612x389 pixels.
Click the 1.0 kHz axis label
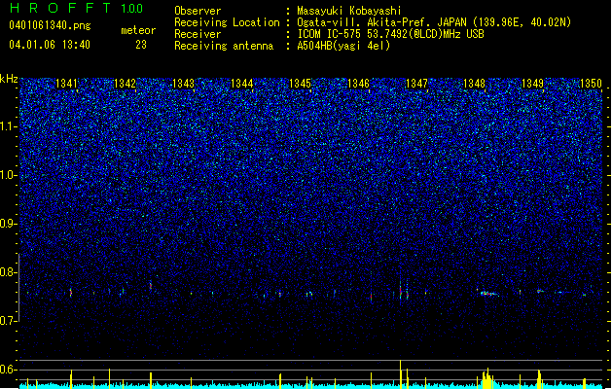[x=9, y=175]
